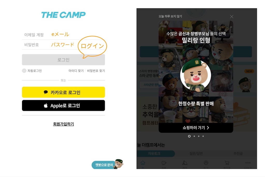Screen dimensions: 265x177
Task: Click the THE CAMP logo
Action: [63, 15]
